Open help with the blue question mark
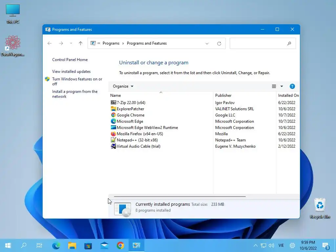 [292, 86]
